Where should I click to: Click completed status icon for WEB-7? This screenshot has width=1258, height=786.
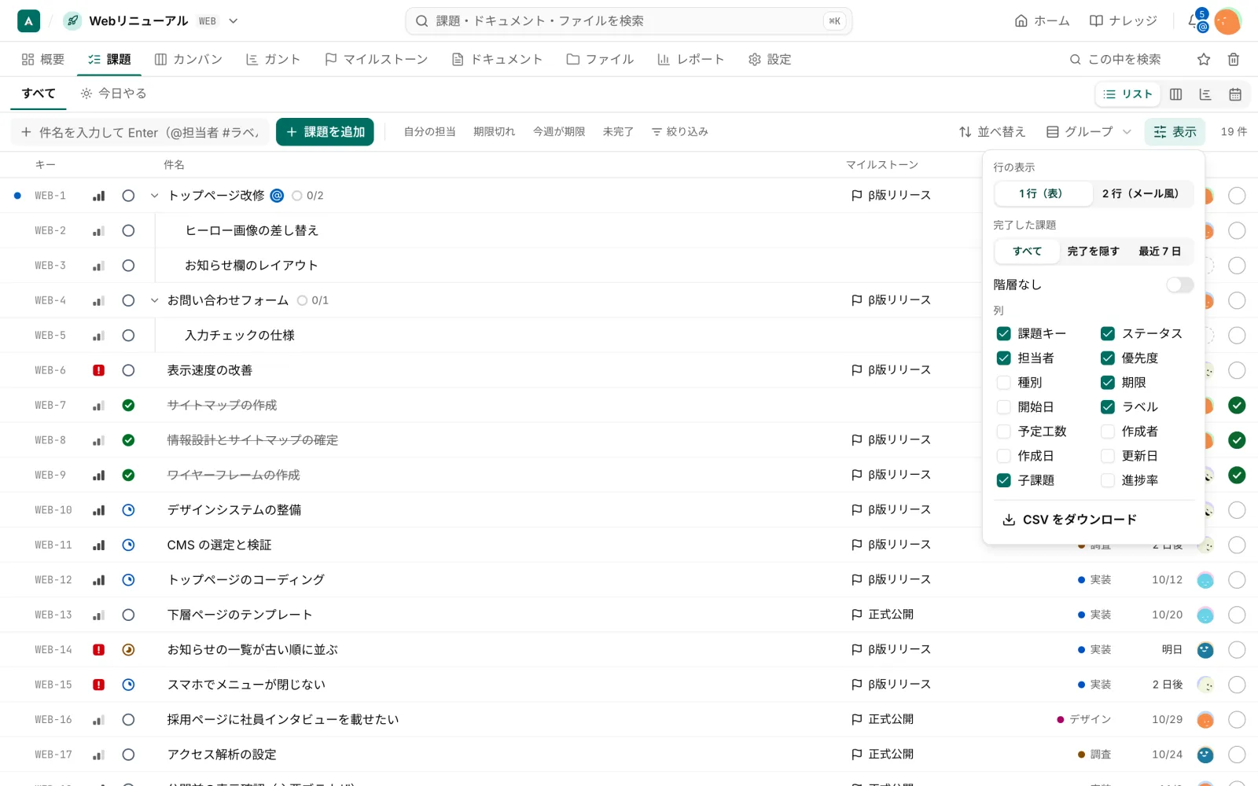128,406
